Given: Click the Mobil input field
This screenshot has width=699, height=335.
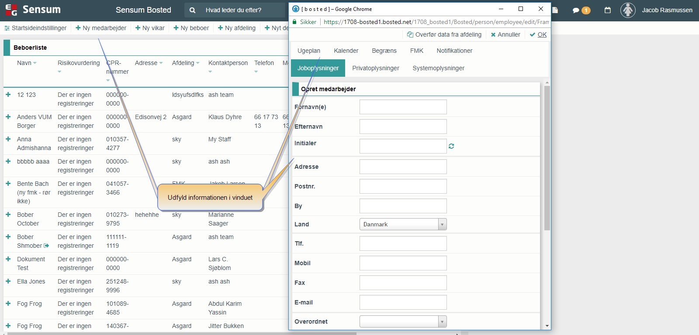Looking at the screenshot, I should click(403, 263).
